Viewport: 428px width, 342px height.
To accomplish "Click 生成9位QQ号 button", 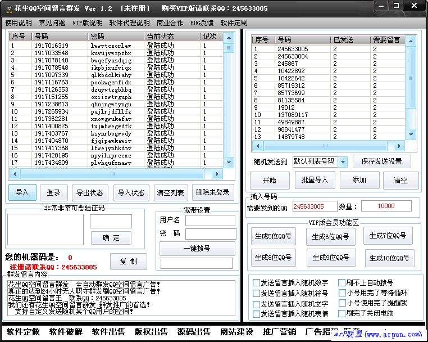I will click(x=331, y=257).
